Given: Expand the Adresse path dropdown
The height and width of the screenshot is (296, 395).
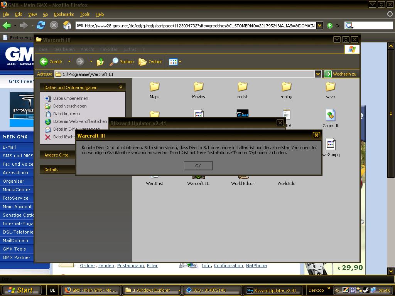Looking at the screenshot, I should coord(318,74).
